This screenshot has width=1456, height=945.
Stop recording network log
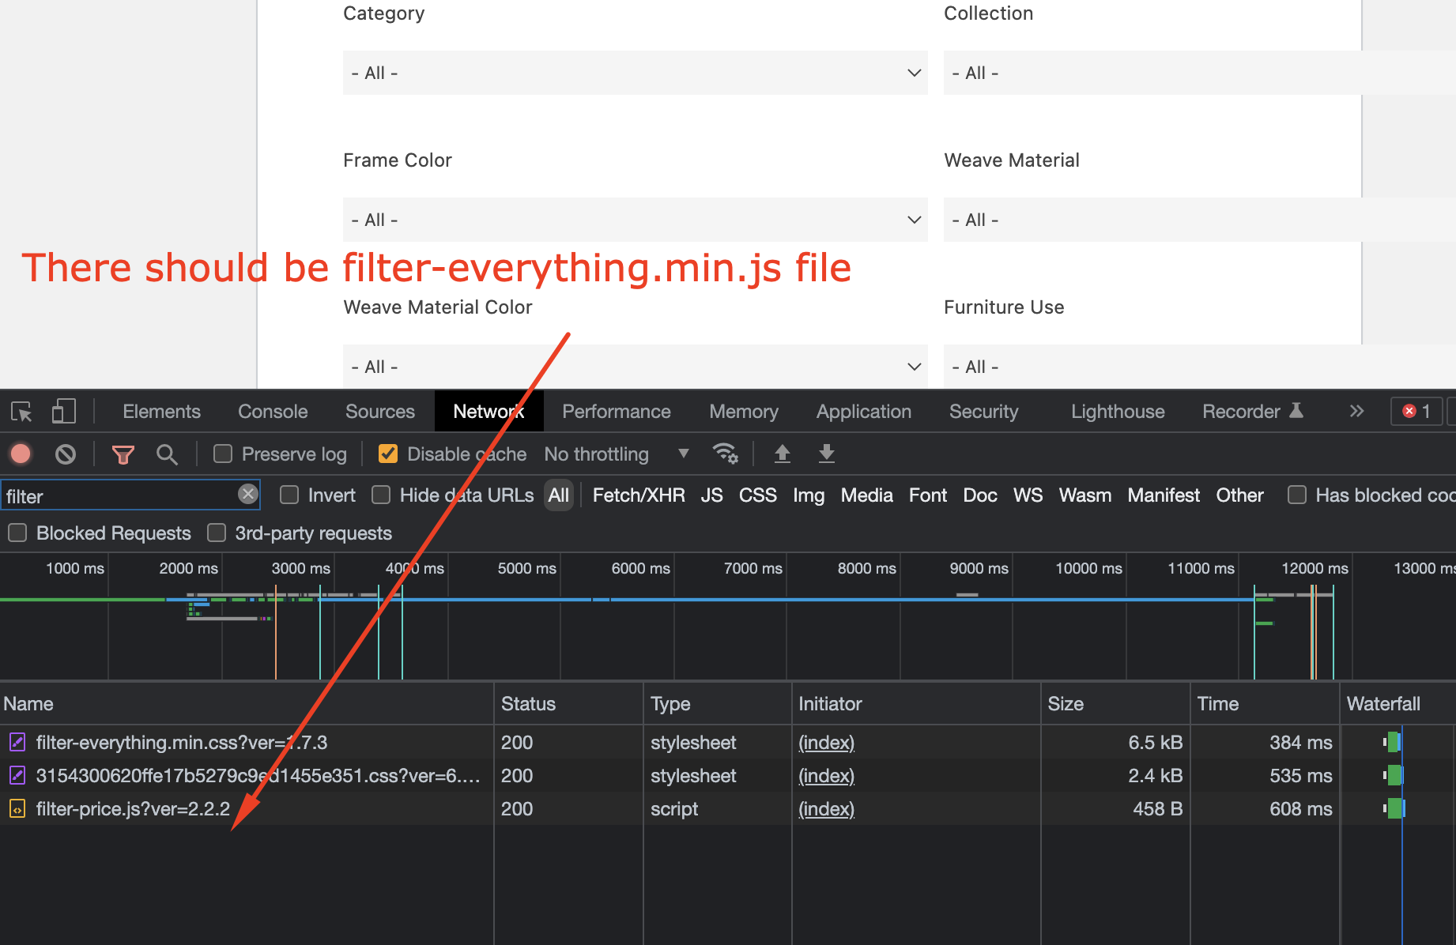(x=21, y=454)
